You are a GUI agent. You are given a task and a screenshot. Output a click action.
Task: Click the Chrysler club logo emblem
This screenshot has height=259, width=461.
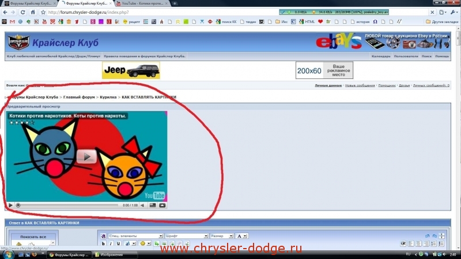point(18,42)
